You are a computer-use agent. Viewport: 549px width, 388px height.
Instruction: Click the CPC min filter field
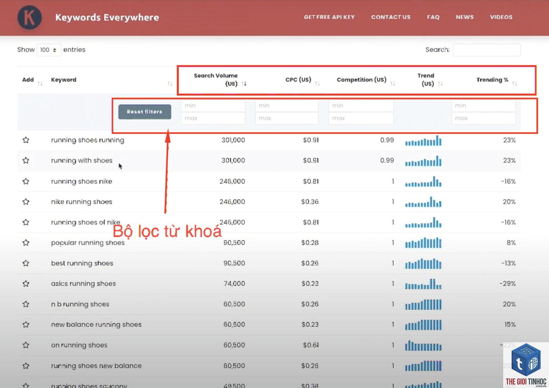(x=287, y=105)
